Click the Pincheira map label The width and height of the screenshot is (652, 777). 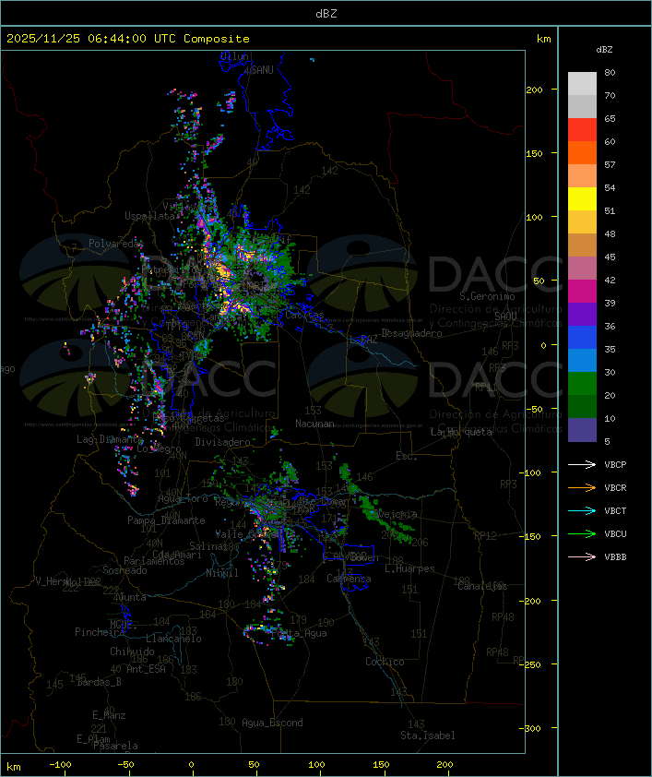coord(100,632)
